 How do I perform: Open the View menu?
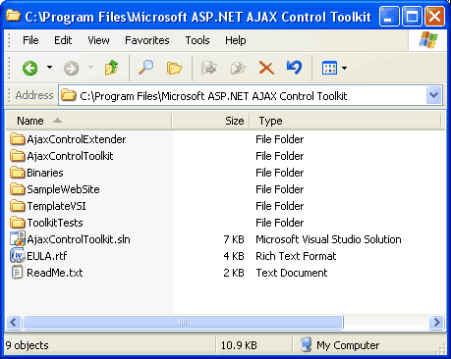tap(98, 40)
